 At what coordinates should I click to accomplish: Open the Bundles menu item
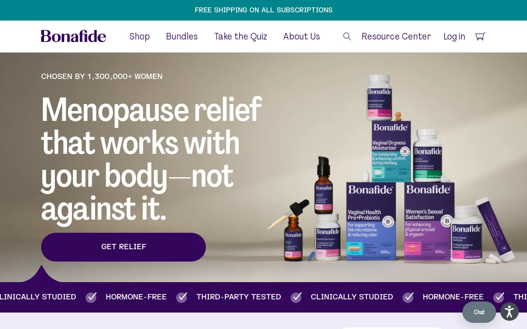(x=182, y=37)
